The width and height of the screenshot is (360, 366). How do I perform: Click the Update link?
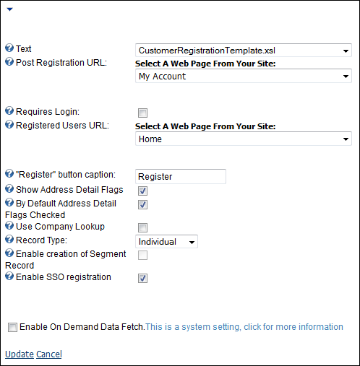click(20, 354)
